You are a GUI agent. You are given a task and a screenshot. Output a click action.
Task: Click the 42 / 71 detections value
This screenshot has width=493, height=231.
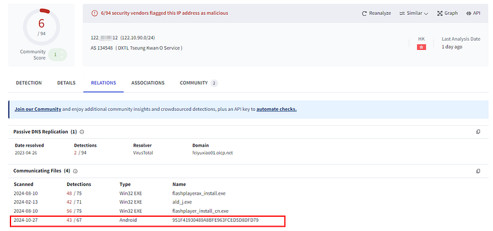(x=74, y=202)
